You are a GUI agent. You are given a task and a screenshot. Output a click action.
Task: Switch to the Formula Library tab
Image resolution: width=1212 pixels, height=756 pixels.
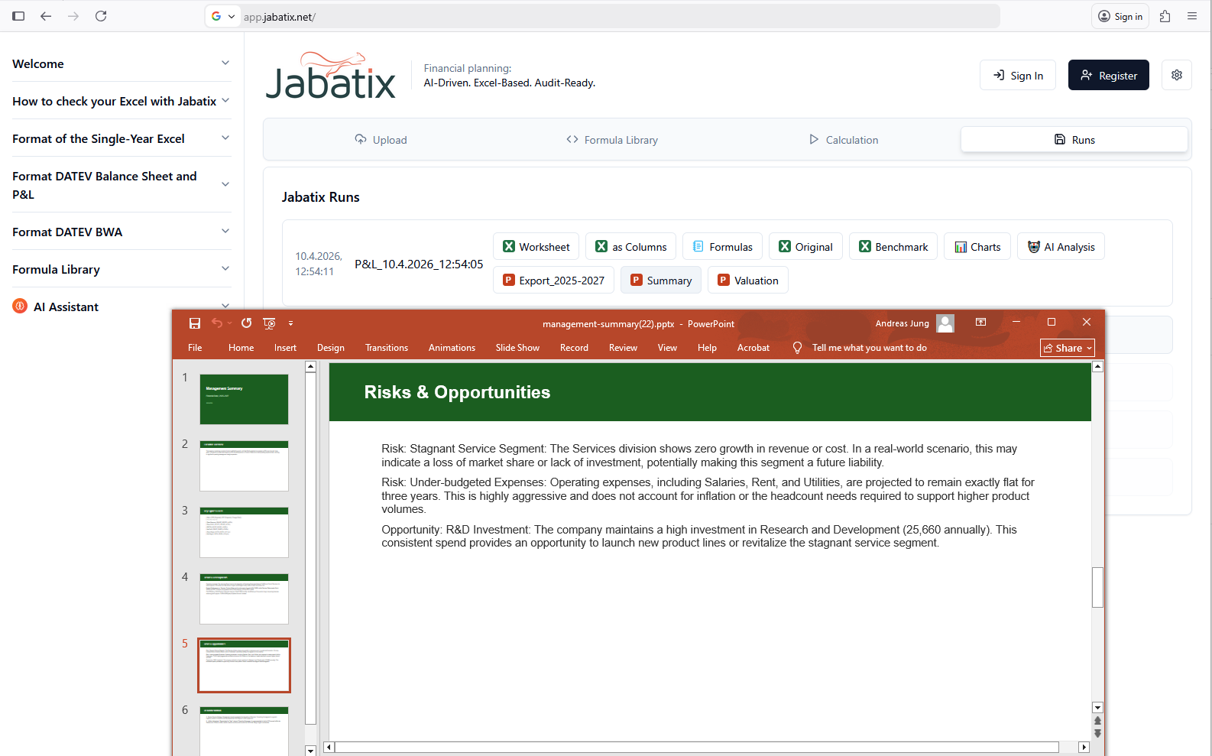pyautogui.click(x=612, y=140)
